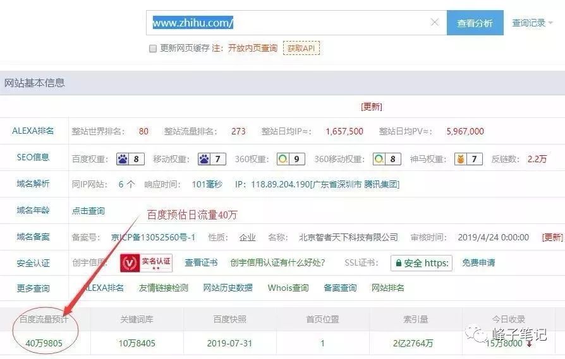Open 创宇信用认证有什么好处? link
This screenshot has width=565, height=359.
tap(277, 263)
